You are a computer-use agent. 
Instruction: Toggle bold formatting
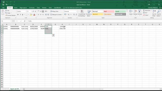(x=18, y=15)
